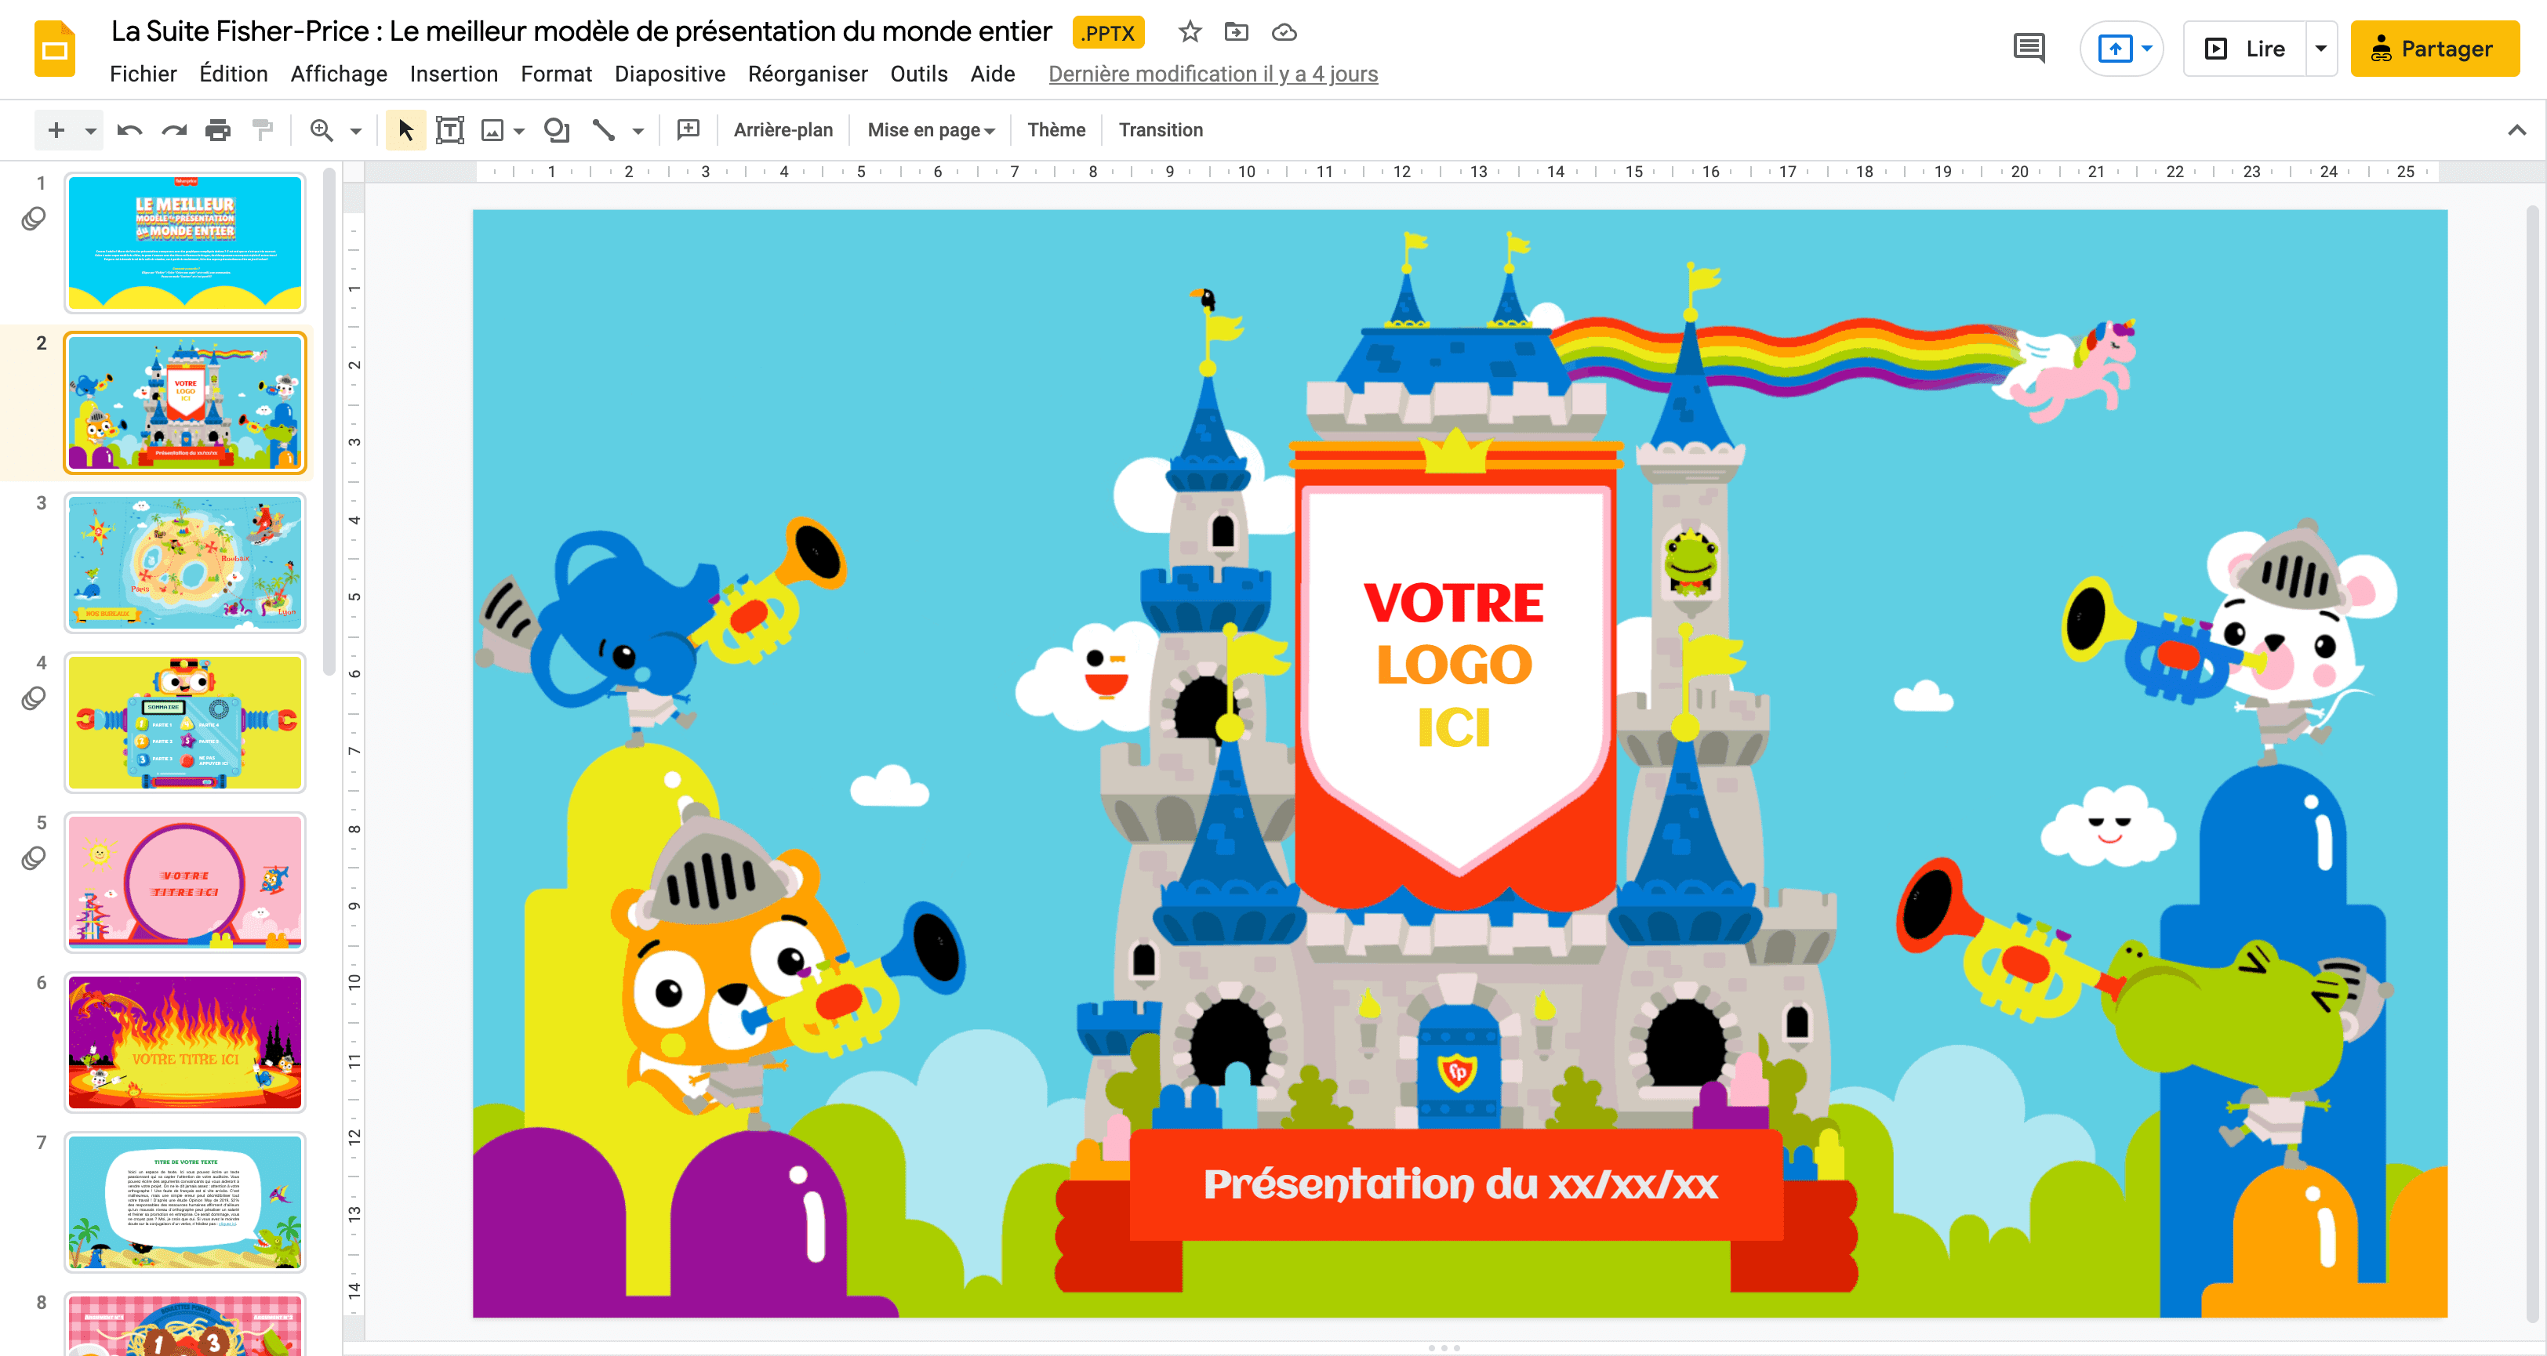
Task: Open the Fichier menu
Action: coord(144,74)
